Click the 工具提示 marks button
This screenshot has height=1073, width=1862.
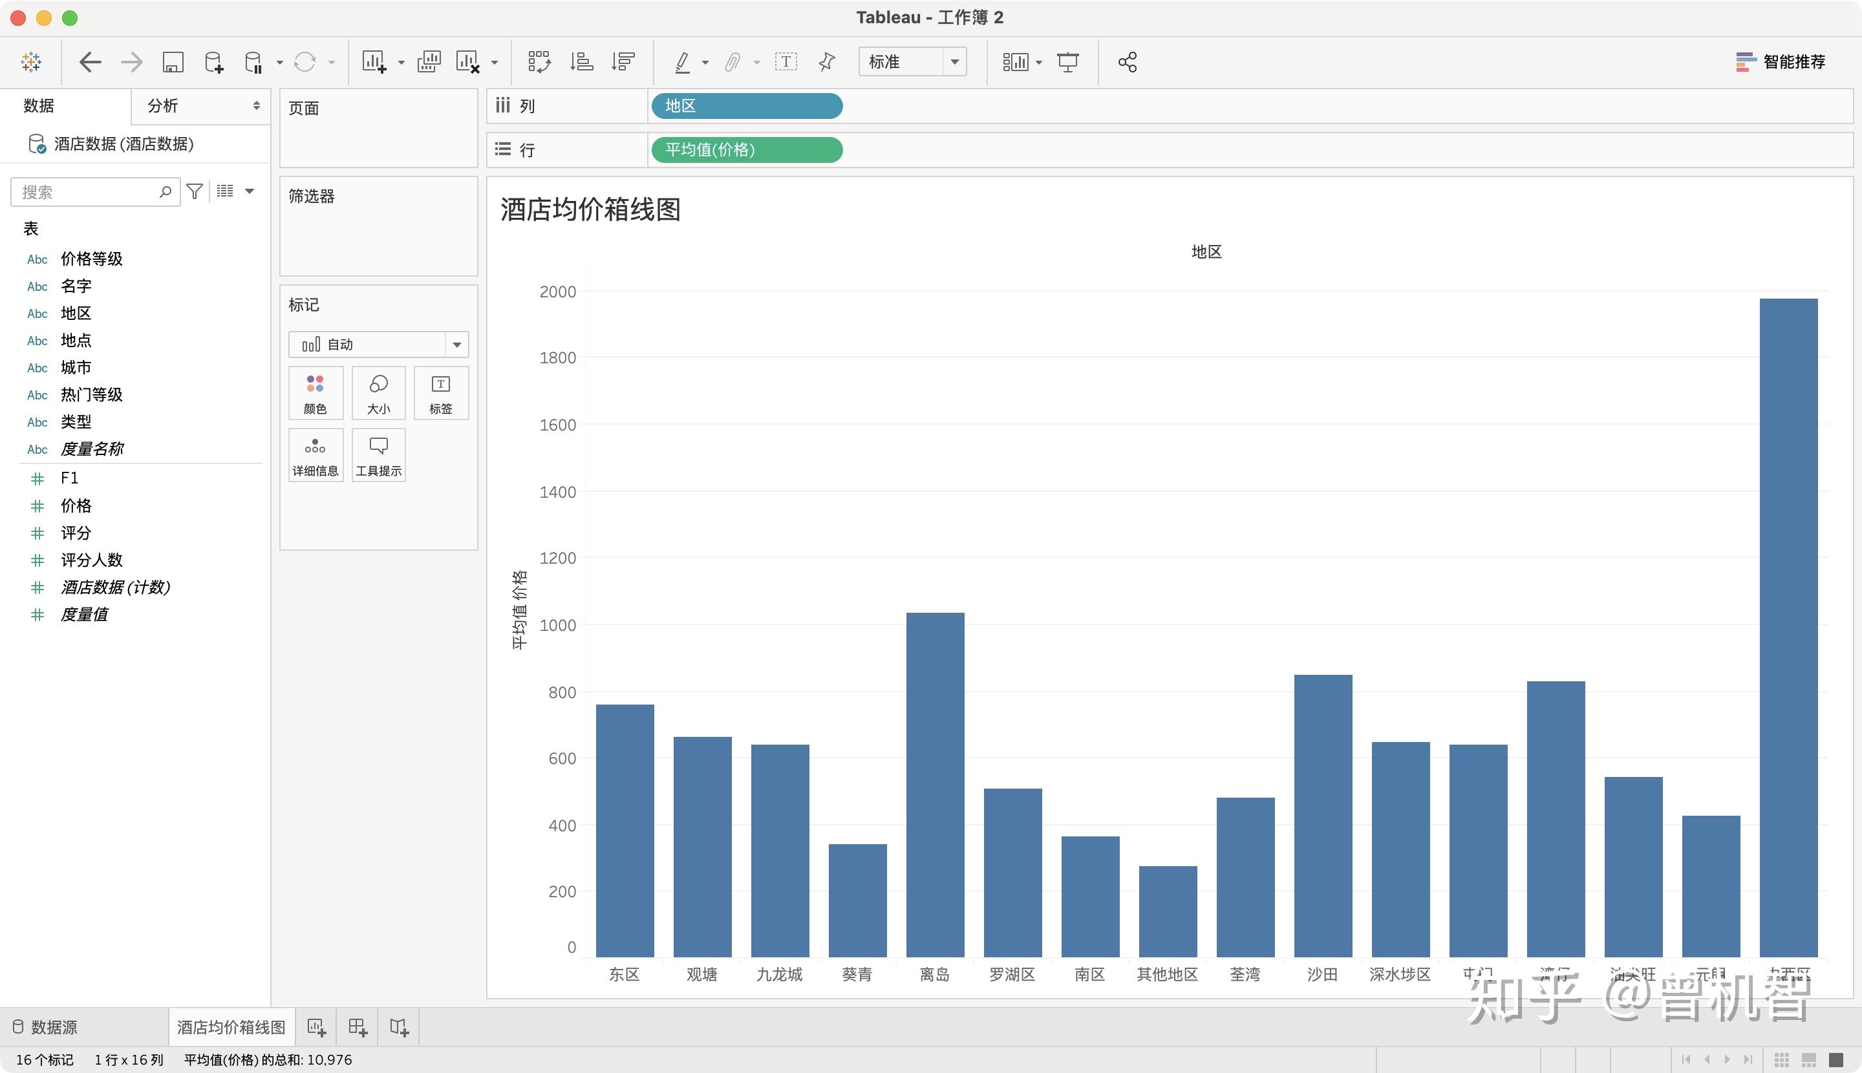click(x=379, y=456)
